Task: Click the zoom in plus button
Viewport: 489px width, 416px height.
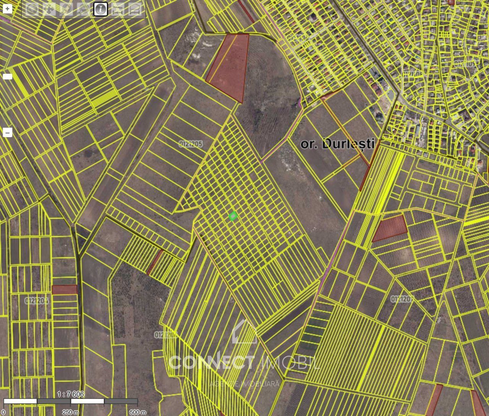Action: [x=8, y=8]
